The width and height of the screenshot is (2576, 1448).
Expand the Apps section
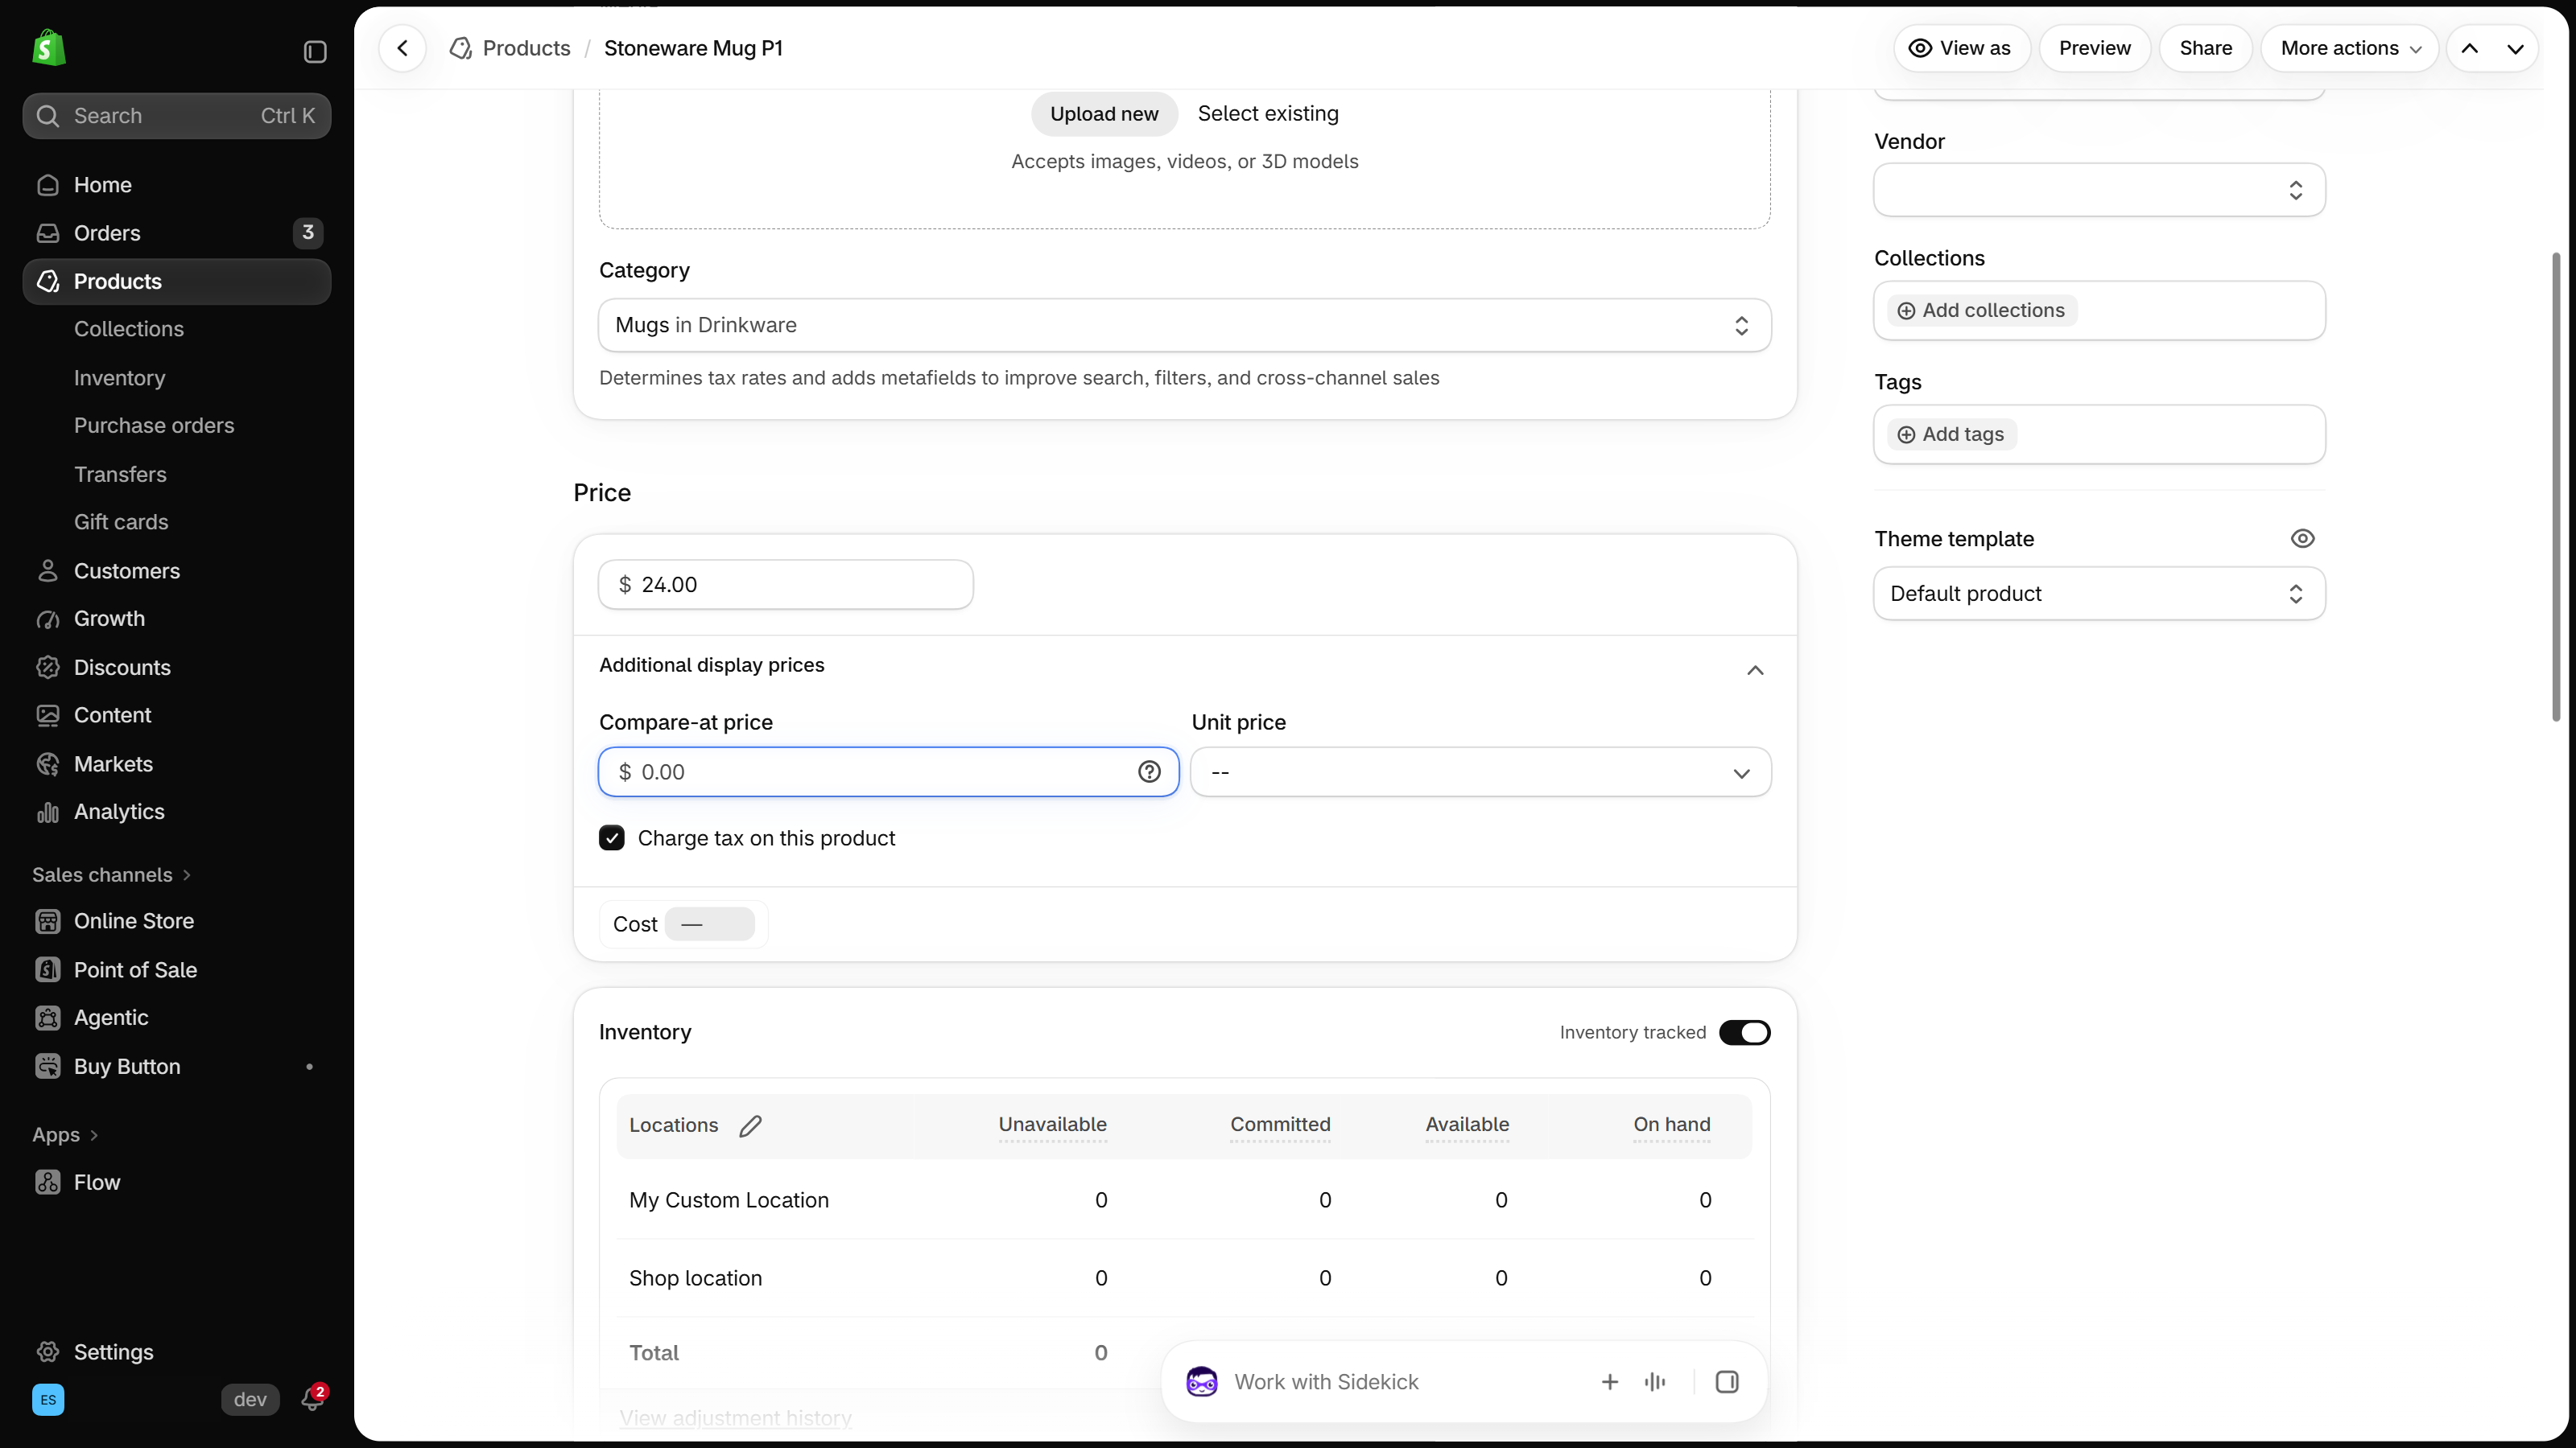65,1135
